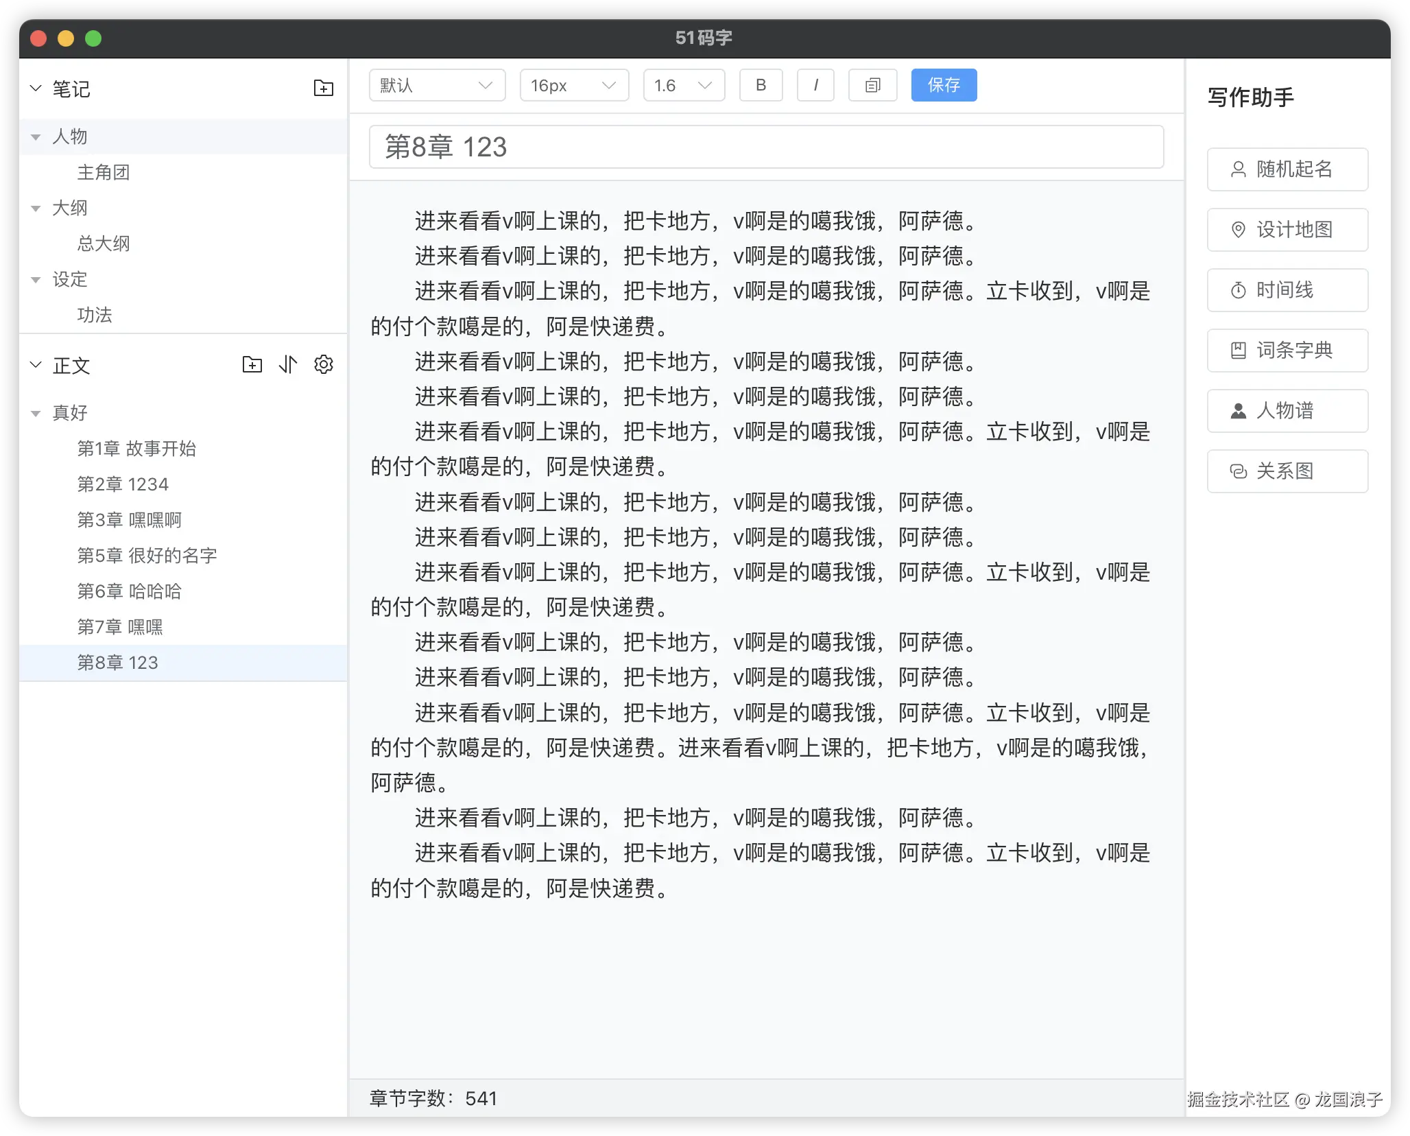Open the 1.6 line spacing dropdown
The width and height of the screenshot is (1410, 1136).
(x=683, y=85)
